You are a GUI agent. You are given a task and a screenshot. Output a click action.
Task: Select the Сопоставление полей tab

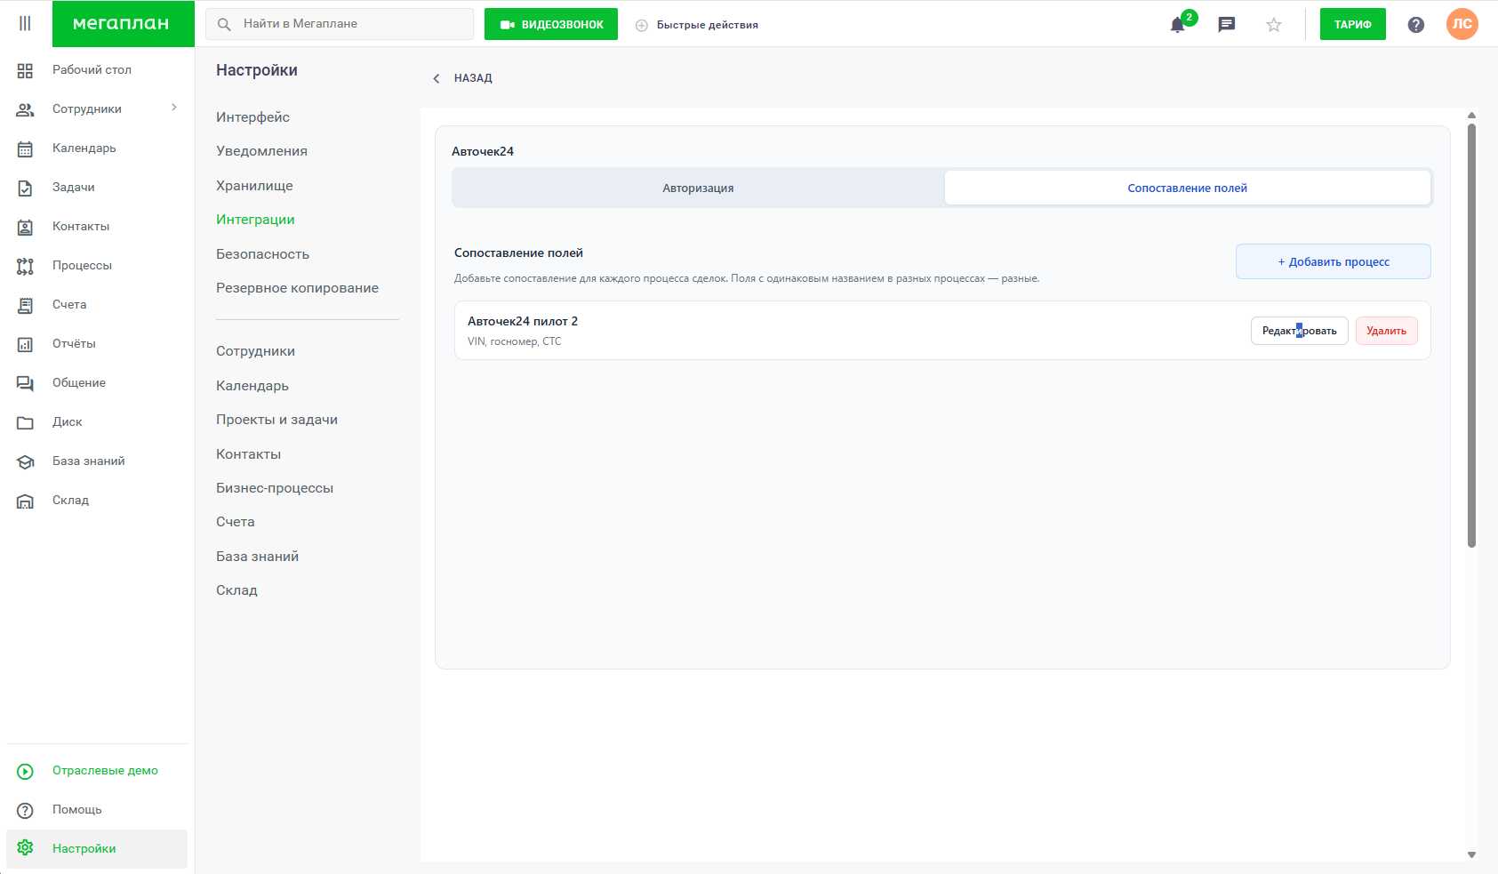point(1188,188)
